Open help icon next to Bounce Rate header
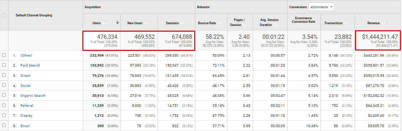The width and height of the screenshot is (402, 131). [220, 23]
